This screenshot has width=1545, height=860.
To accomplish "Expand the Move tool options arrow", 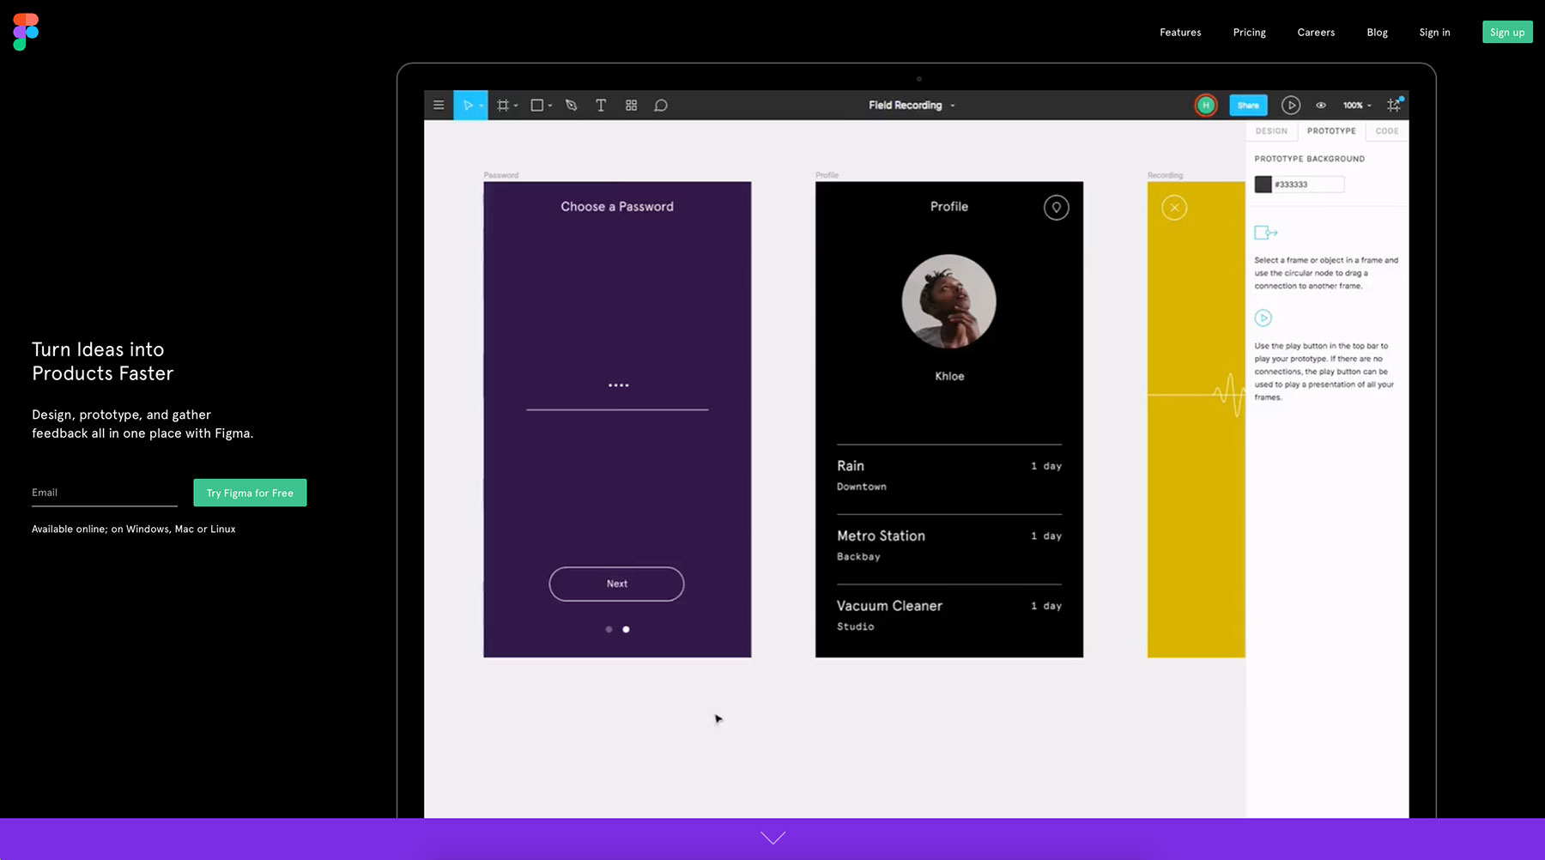I will coord(482,106).
